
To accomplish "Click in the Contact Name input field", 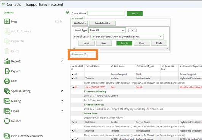I will point(106,13).
